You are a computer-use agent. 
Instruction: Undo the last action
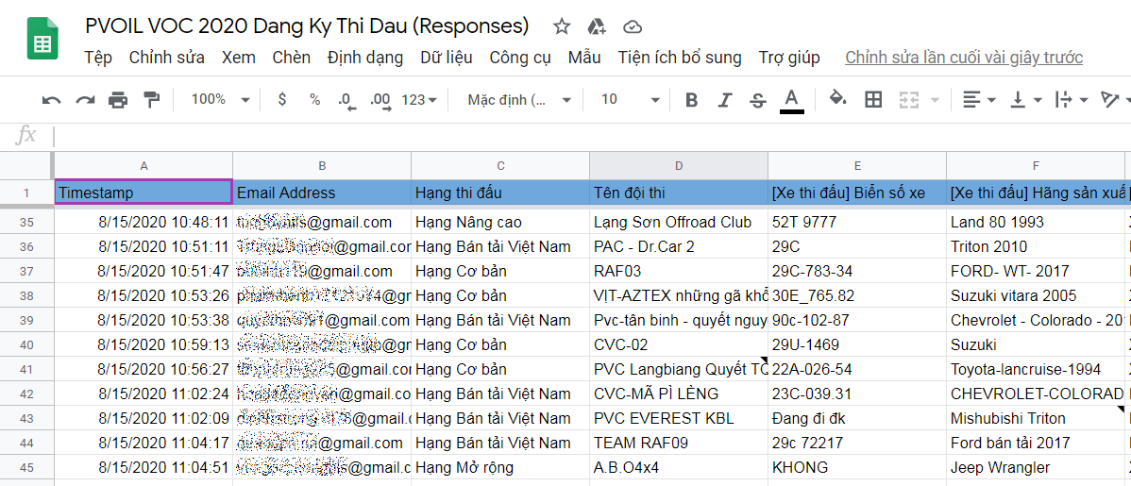(51, 100)
